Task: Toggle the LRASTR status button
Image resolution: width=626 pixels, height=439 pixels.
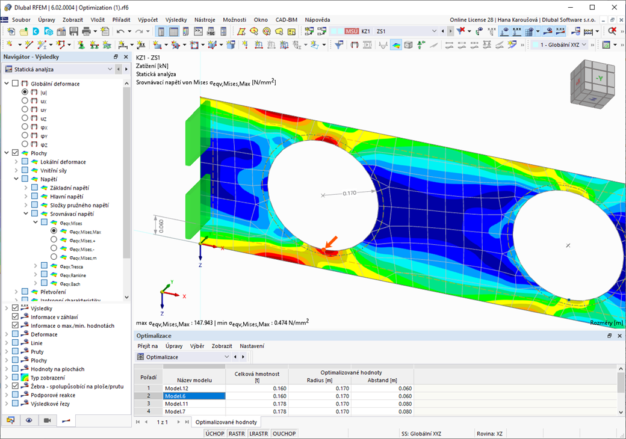Action: [x=259, y=434]
